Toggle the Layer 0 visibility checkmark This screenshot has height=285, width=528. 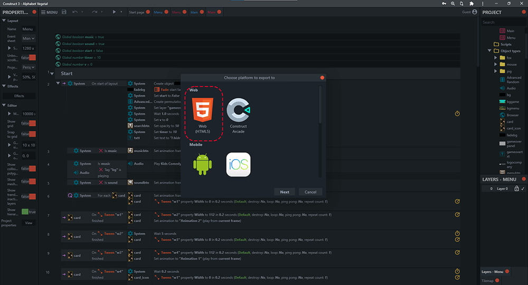click(x=523, y=189)
